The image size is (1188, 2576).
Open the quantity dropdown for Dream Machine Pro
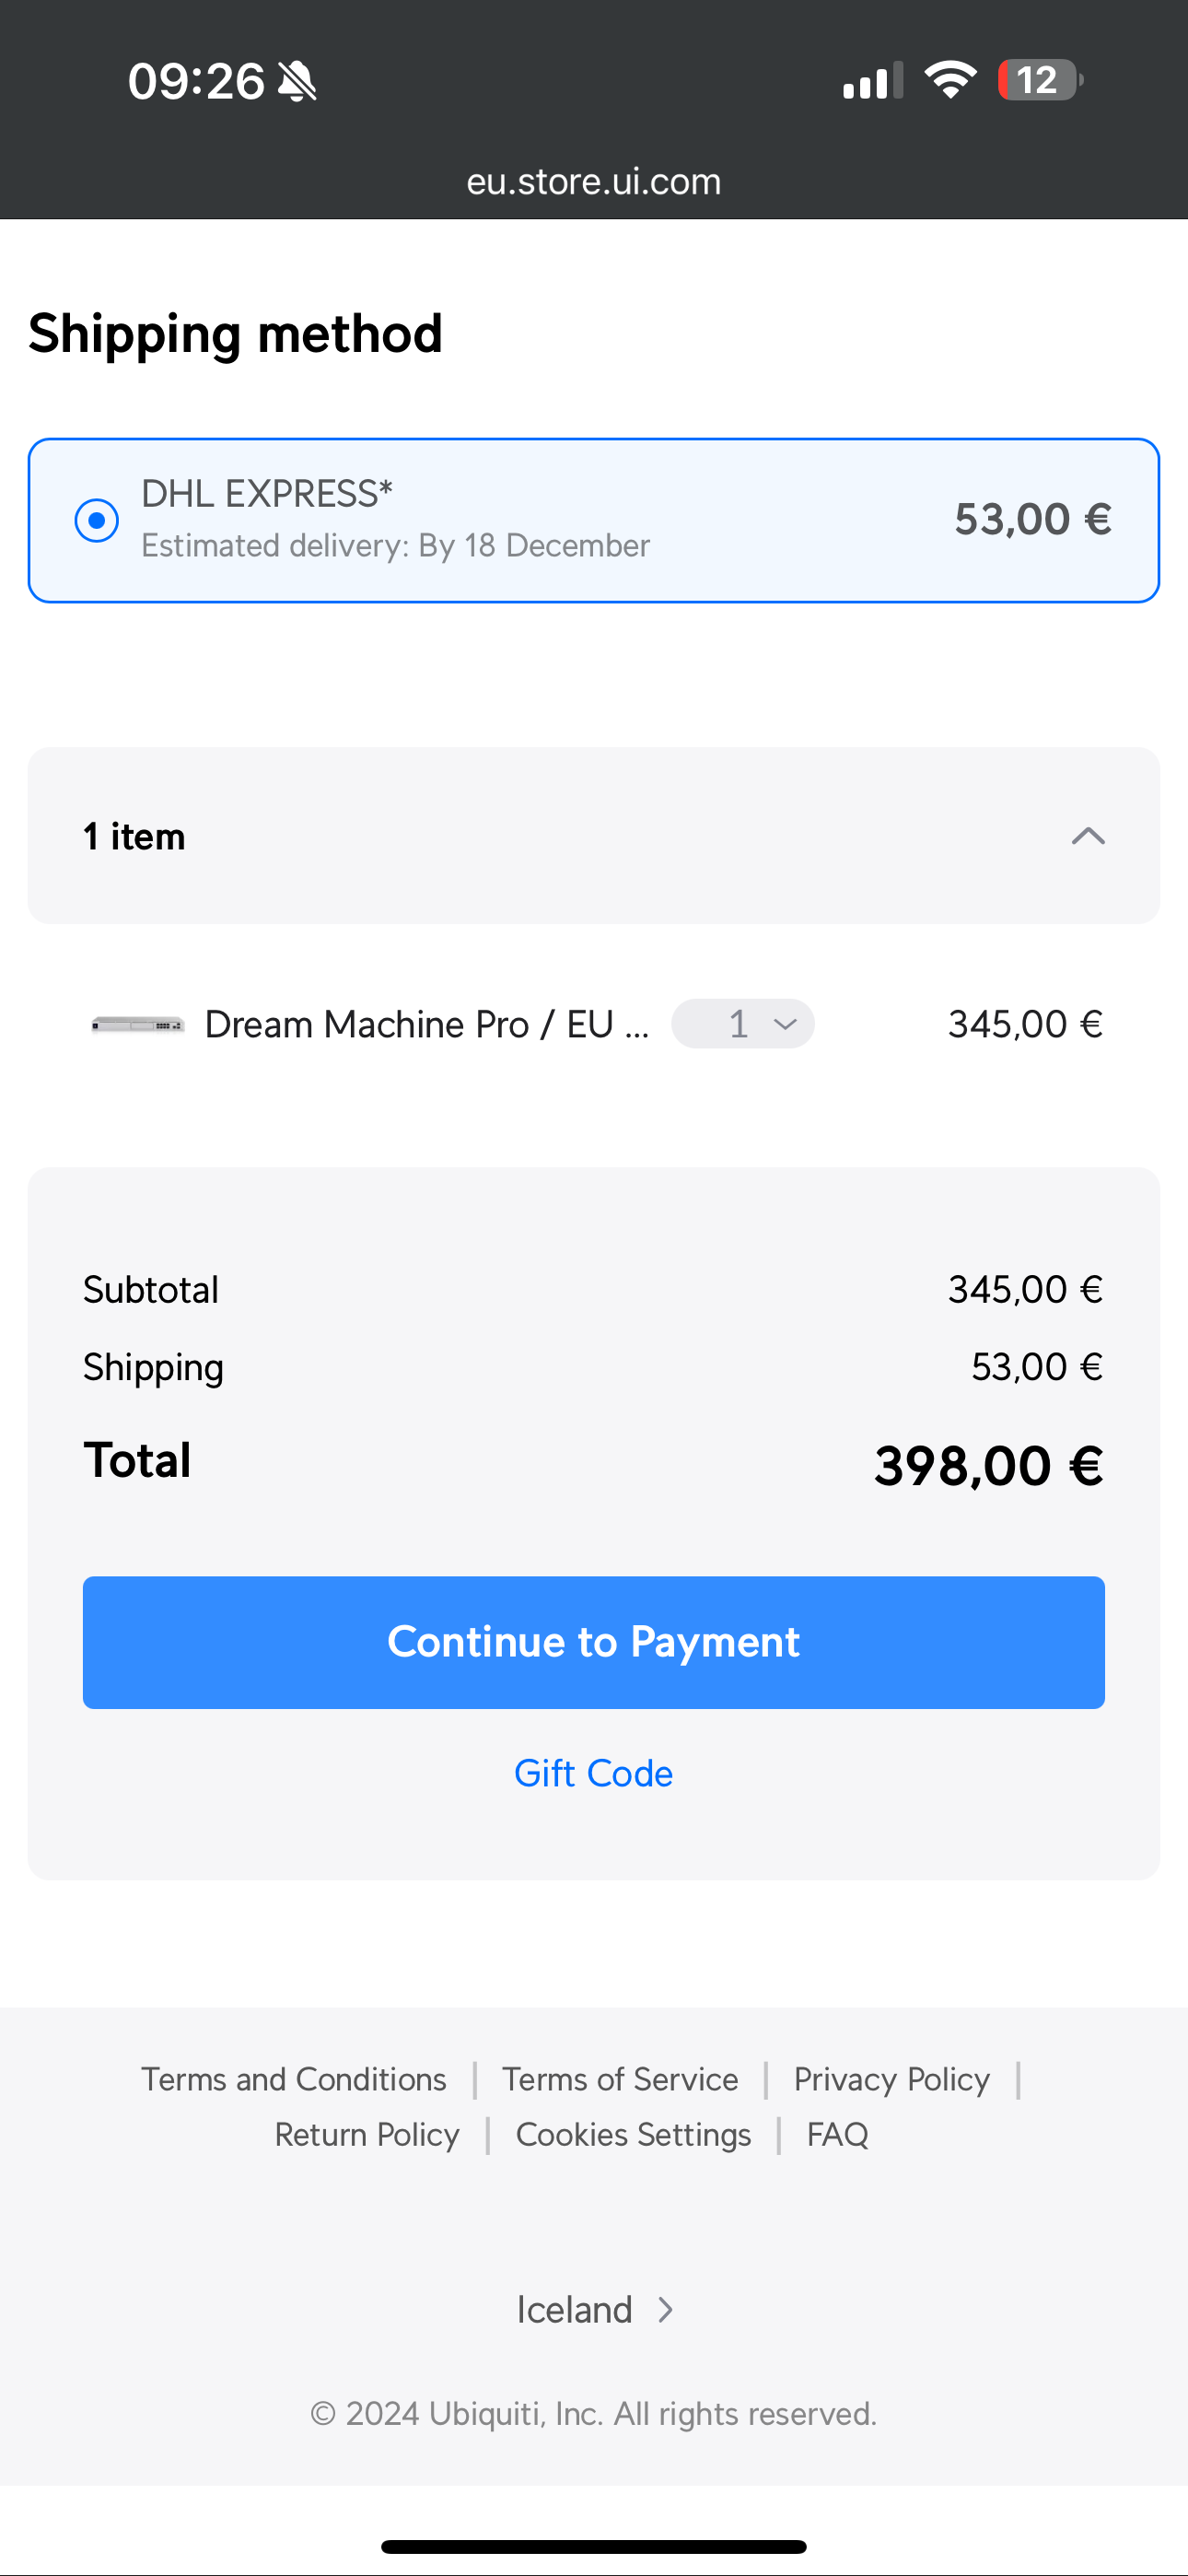click(743, 1024)
